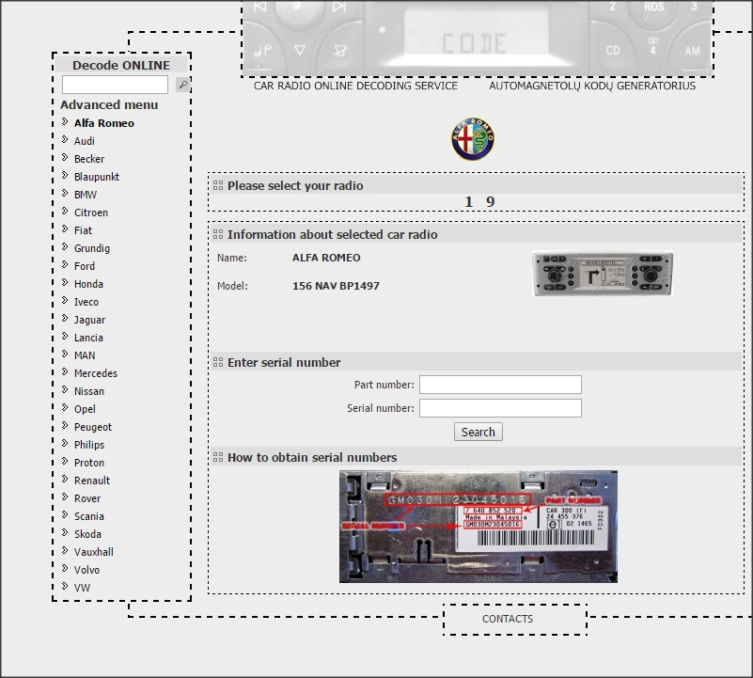
Task: Click arrow icon beside BMW
Action: point(65,193)
